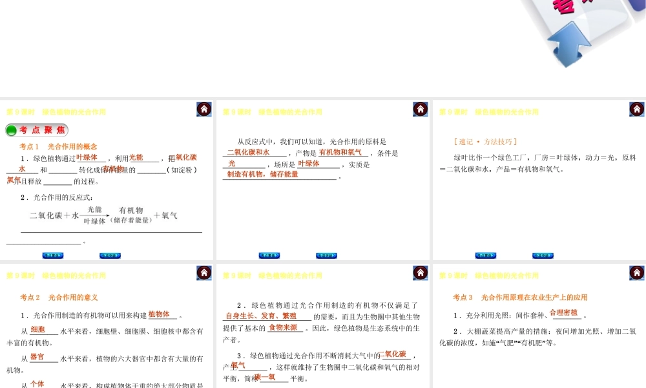The image size is (646, 388).
Task: Click home icon on 从反应式中 slide
Action: tap(421, 109)
